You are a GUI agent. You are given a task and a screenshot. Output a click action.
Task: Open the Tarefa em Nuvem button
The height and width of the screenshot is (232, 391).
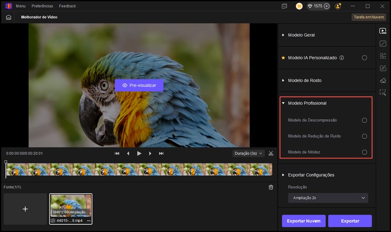tap(369, 17)
